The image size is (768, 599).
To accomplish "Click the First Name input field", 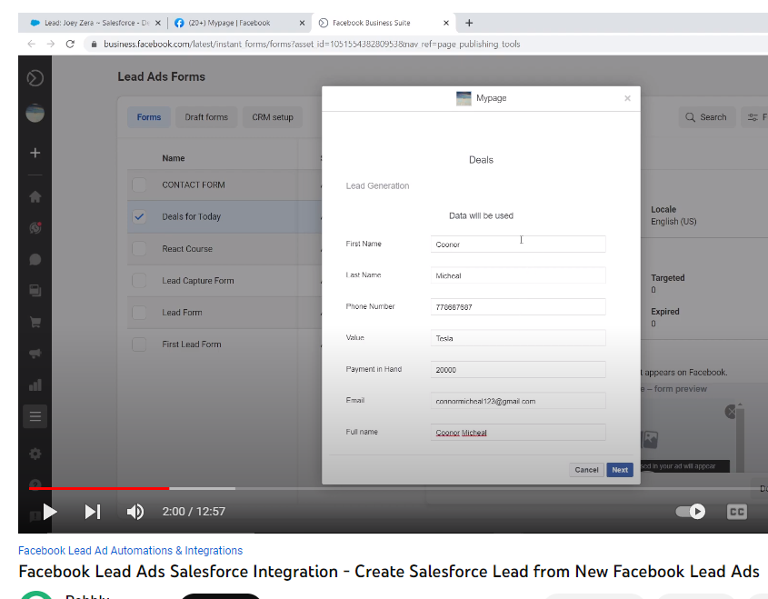I will click(518, 244).
